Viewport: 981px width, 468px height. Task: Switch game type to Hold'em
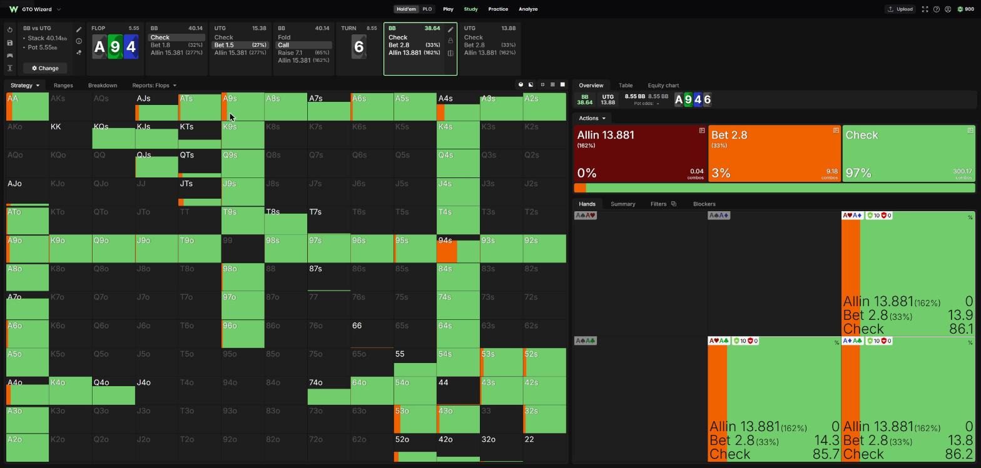pos(406,9)
